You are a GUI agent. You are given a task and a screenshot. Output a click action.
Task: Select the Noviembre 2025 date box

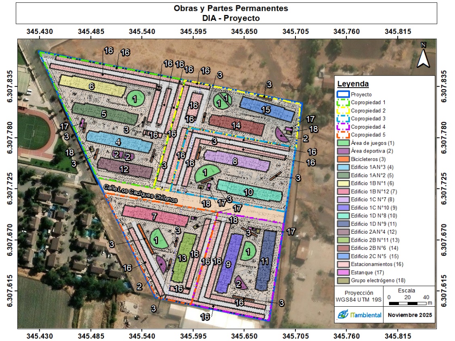point(410,315)
